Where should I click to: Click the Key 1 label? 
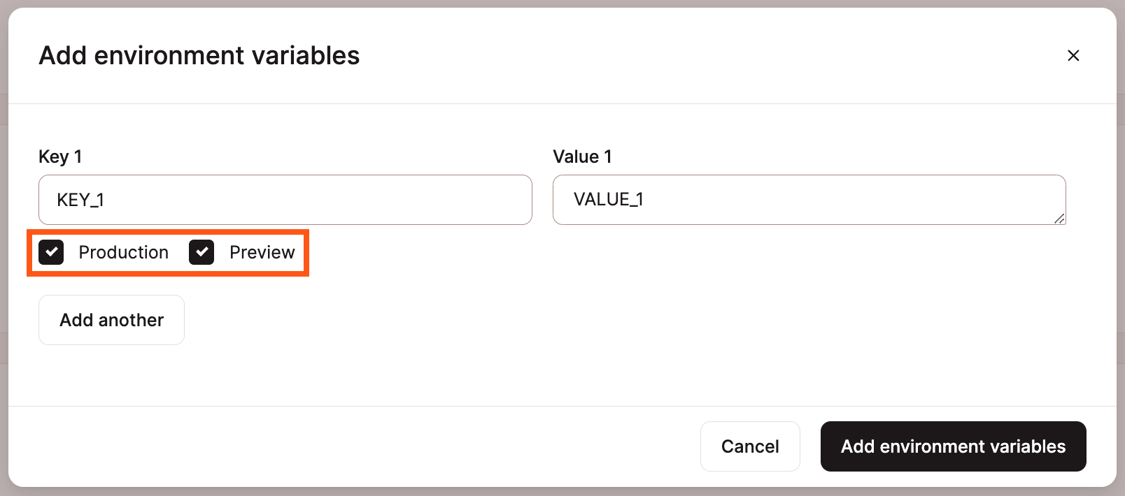click(x=60, y=156)
